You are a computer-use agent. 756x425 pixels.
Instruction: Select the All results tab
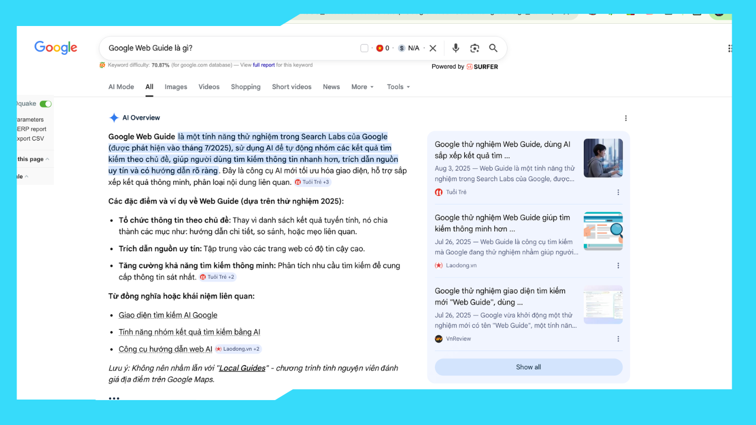149,87
